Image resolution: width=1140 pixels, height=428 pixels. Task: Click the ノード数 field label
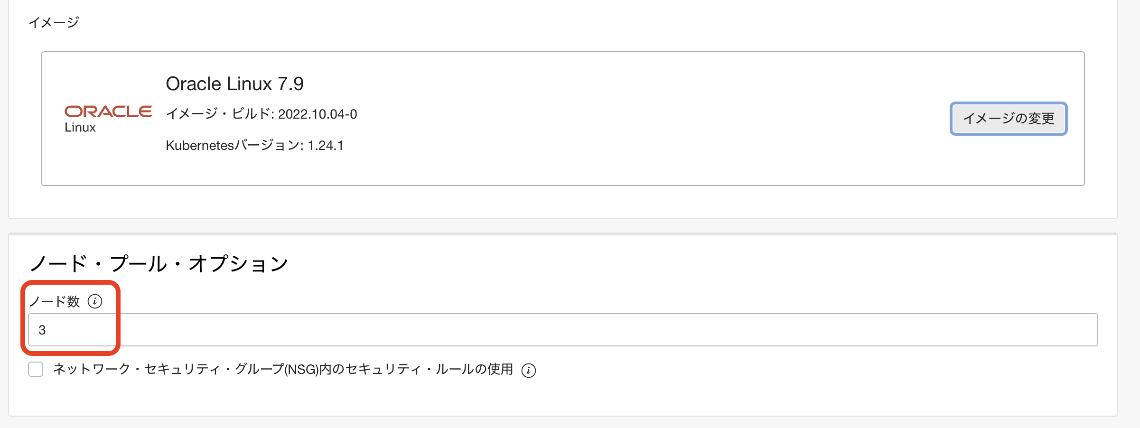coord(55,301)
